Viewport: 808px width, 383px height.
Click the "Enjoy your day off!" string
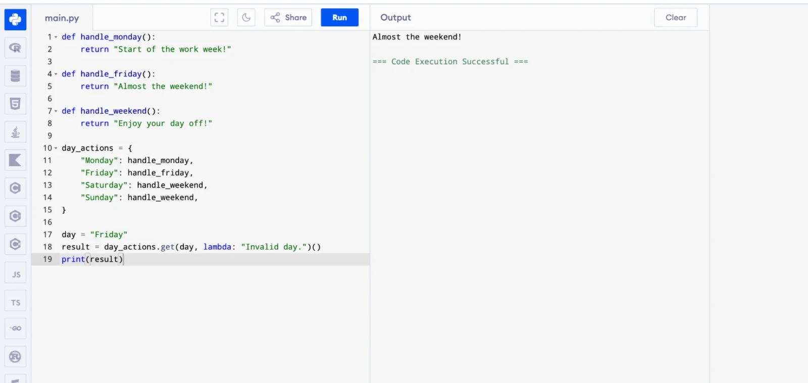[x=163, y=123]
